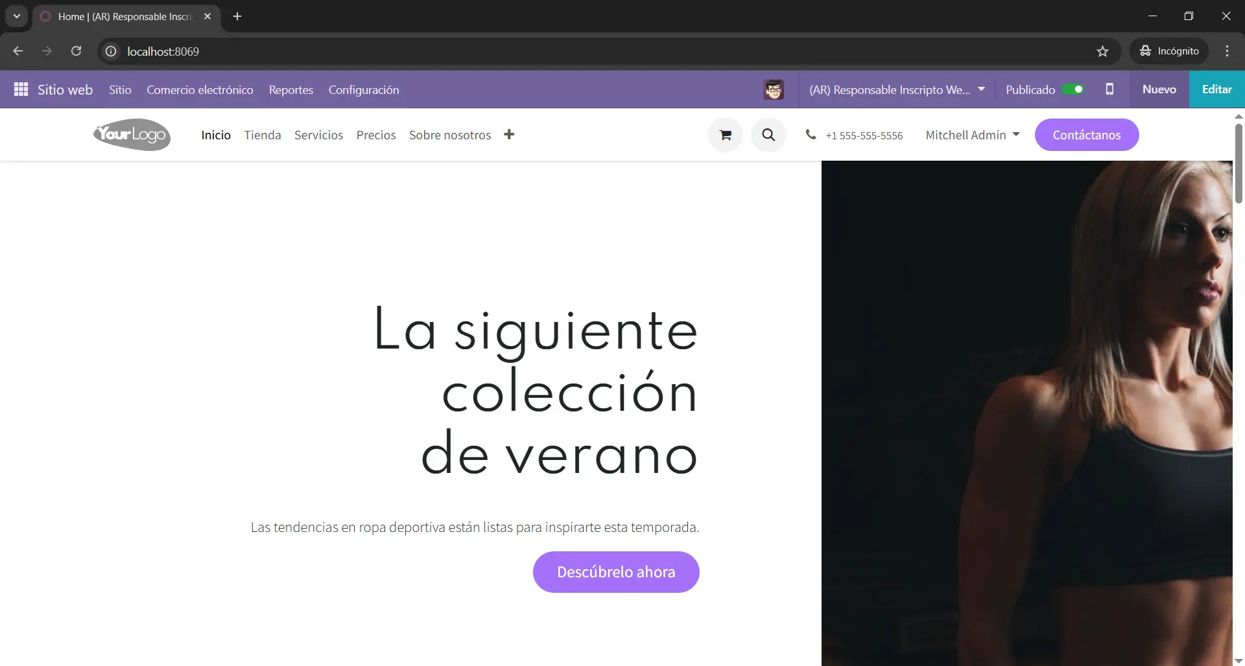Screen dimensions: 1245x666
Task: Open the website search magnifier
Action: 768,135
